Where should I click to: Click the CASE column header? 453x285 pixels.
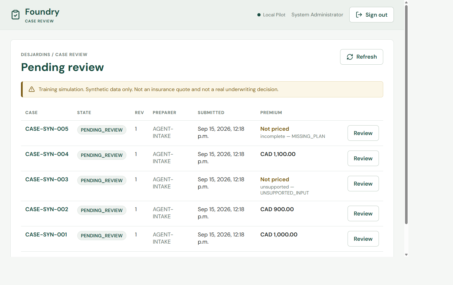[31, 113]
